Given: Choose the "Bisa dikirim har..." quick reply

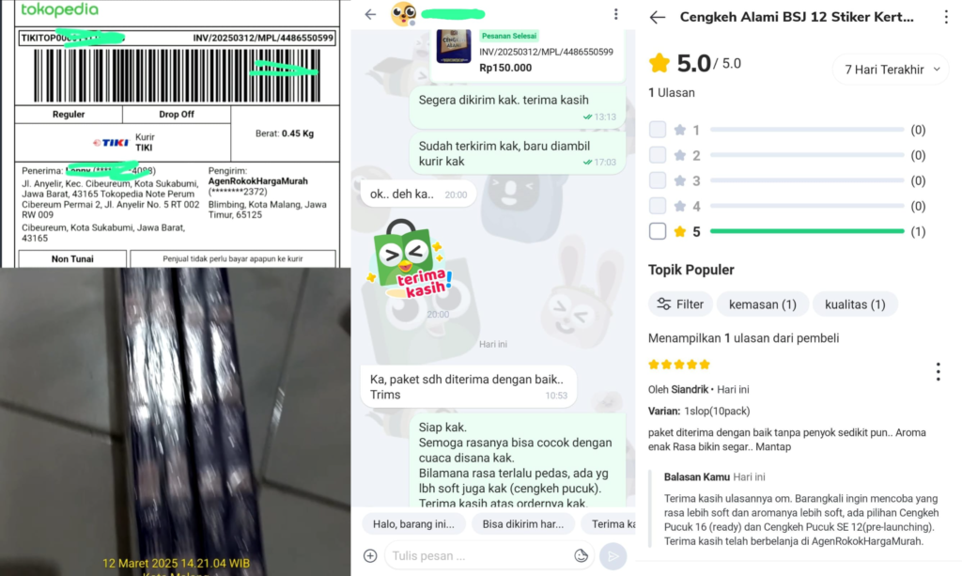Looking at the screenshot, I should pyautogui.click(x=522, y=524).
